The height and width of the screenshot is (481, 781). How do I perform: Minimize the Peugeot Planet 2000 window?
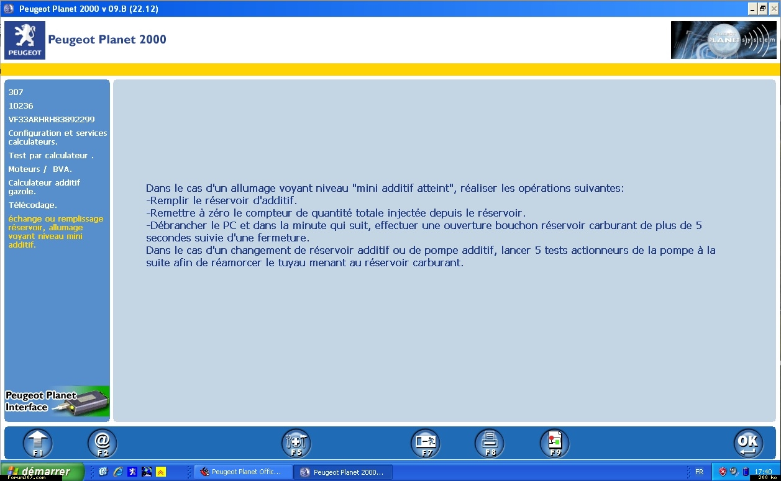coord(752,9)
